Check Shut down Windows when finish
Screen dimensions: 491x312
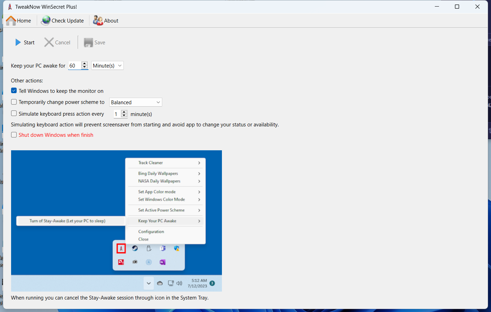point(14,135)
